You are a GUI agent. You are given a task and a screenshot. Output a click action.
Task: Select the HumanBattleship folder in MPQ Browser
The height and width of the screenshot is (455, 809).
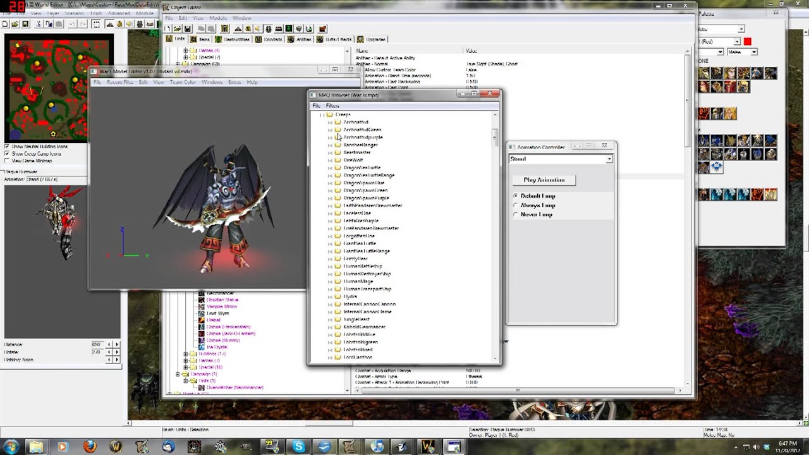363,266
